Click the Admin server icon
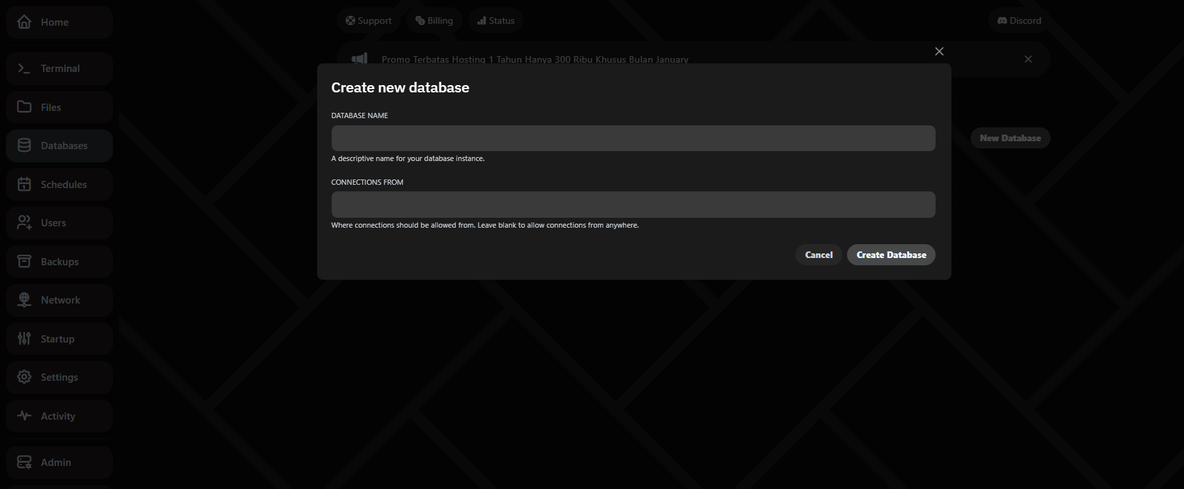 24,462
